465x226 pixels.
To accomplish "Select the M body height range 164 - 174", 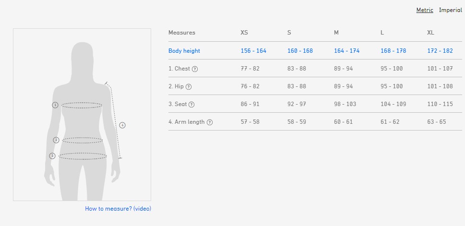I will point(346,51).
